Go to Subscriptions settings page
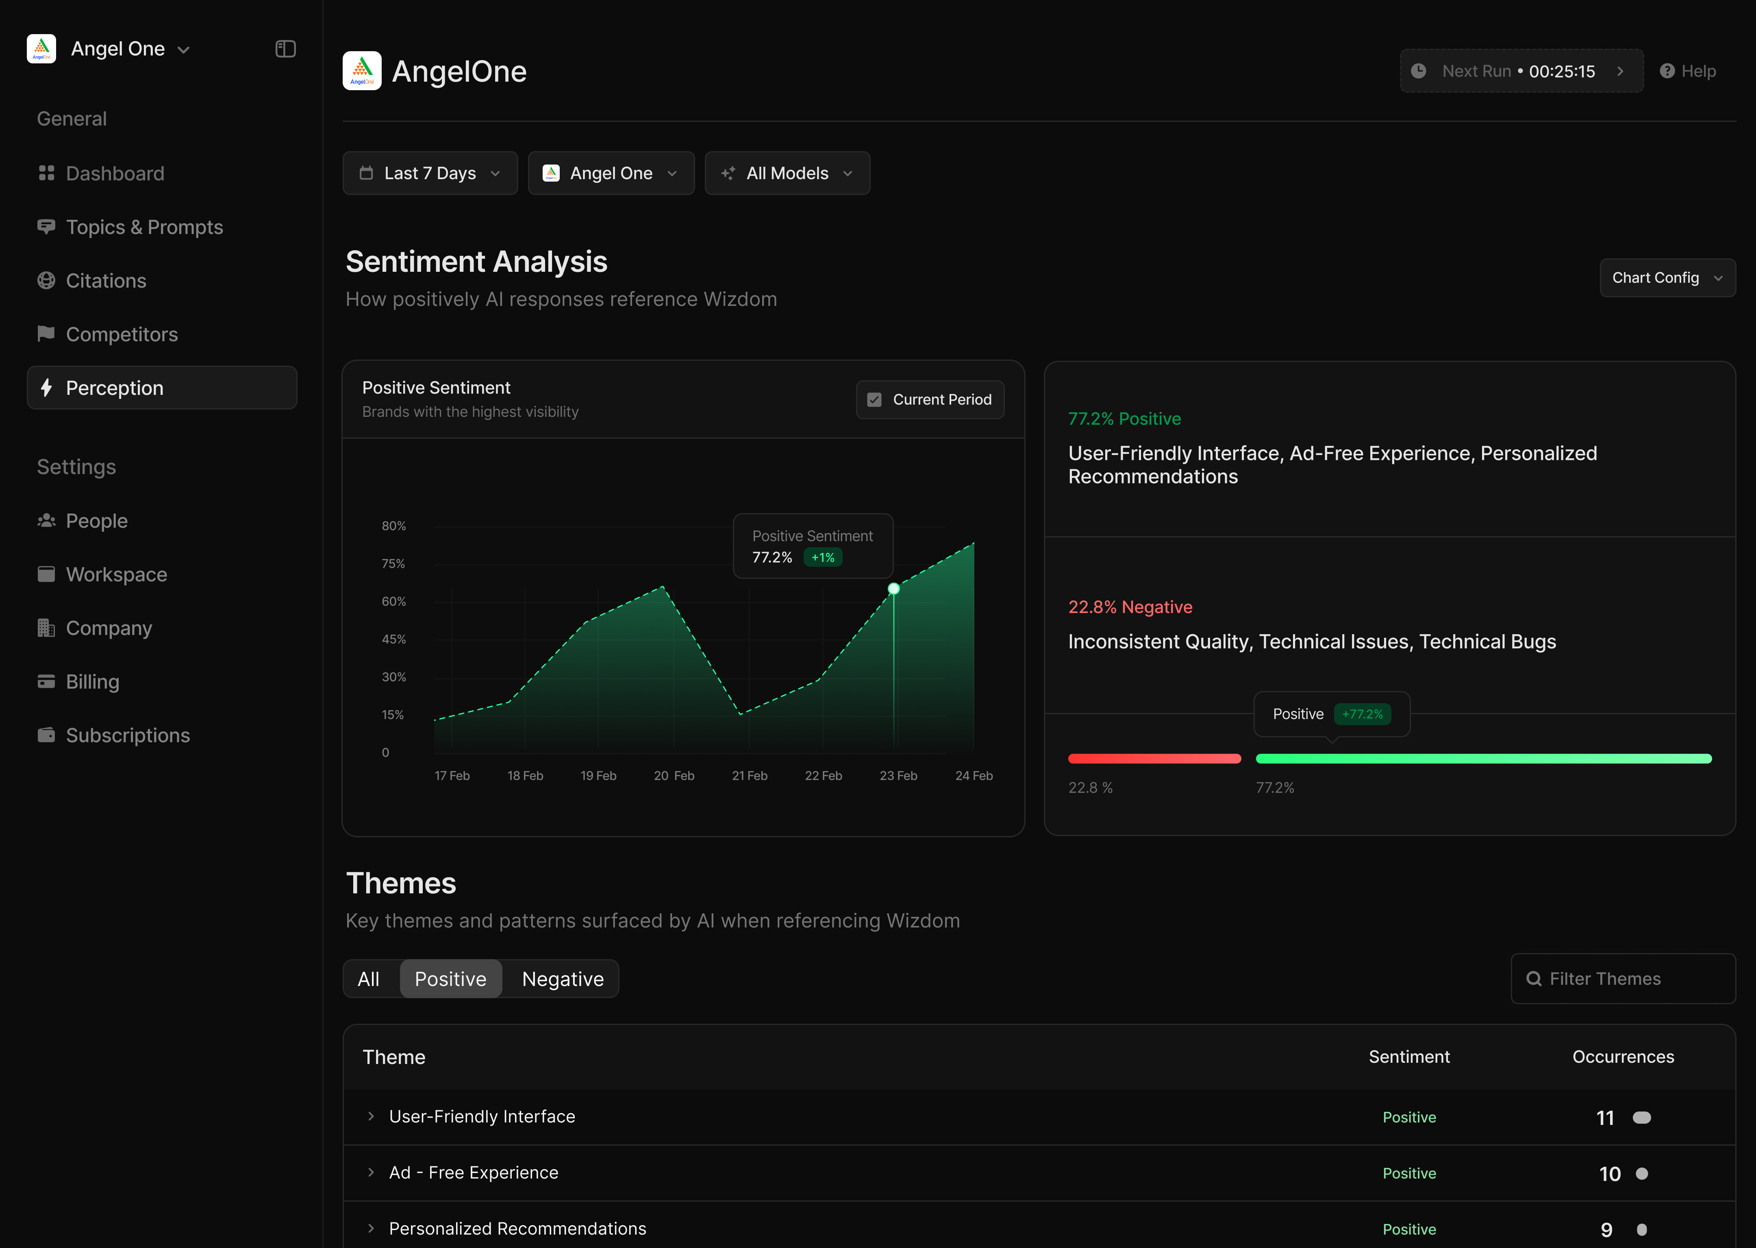Image resolution: width=1756 pixels, height=1248 pixels. coord(128,735)
